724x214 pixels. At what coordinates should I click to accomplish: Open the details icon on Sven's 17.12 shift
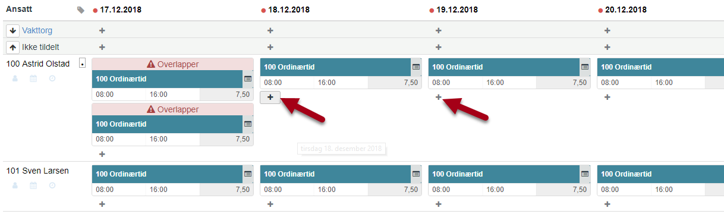click(x=248, y=174)
